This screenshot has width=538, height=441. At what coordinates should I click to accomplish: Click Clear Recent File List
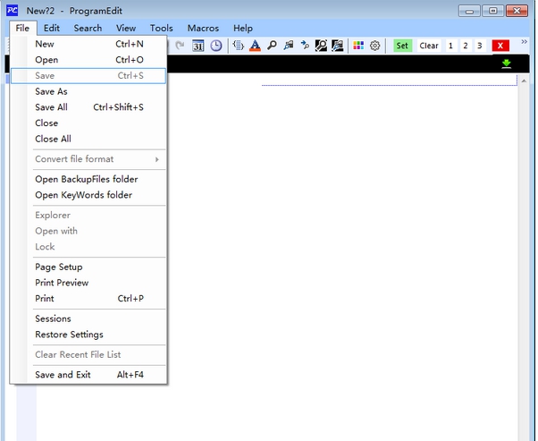pos(88,355)
